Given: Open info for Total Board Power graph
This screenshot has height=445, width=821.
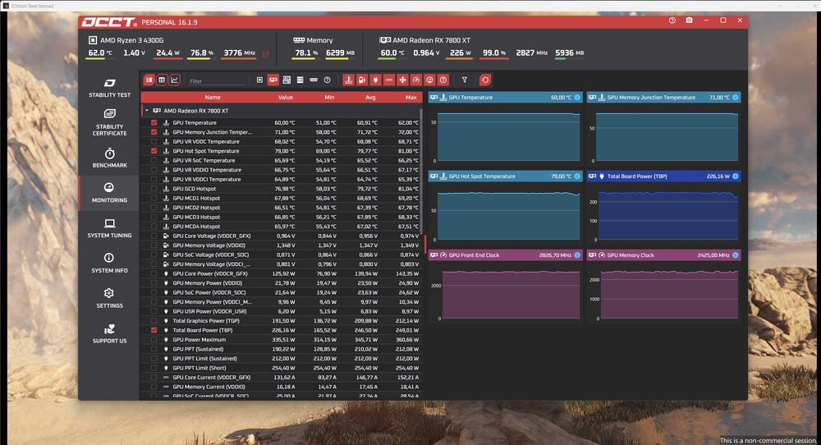Looking at the screenshot, I should click(736, 177).
